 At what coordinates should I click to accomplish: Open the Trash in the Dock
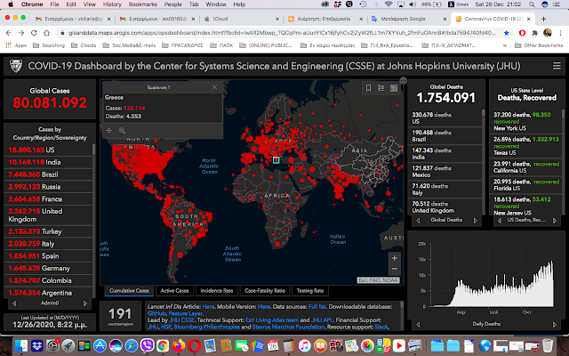pos(548,345)
